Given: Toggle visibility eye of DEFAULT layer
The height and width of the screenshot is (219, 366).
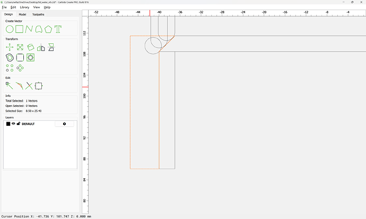Looking at the screenshot, I should point(13,124).
